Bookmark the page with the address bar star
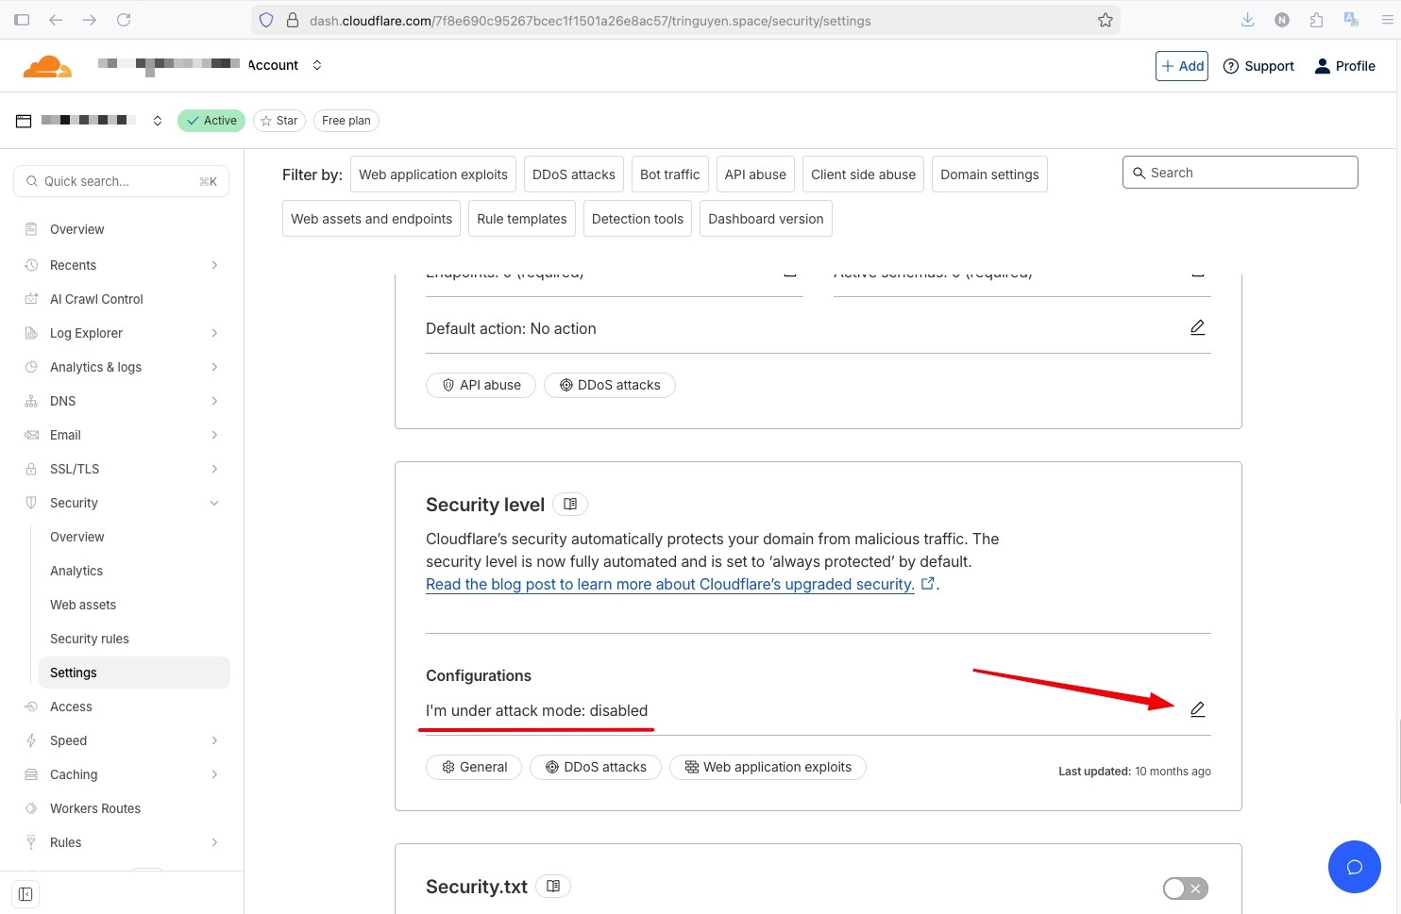 (x=1105, y=20)
